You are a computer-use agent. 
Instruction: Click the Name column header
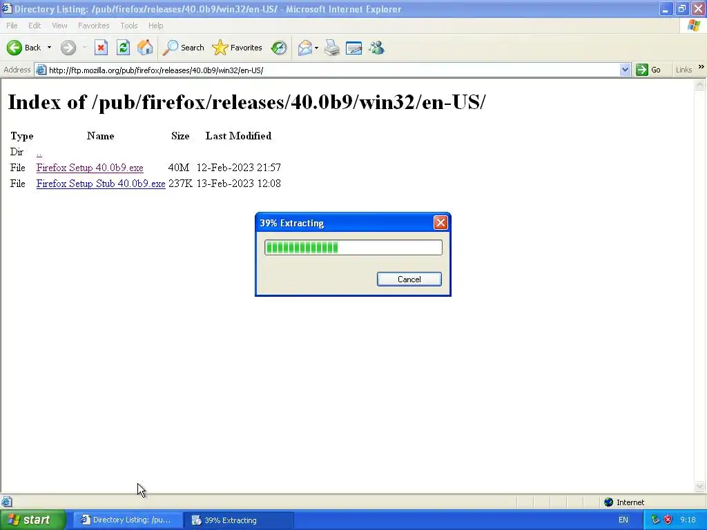click(100, 136)
